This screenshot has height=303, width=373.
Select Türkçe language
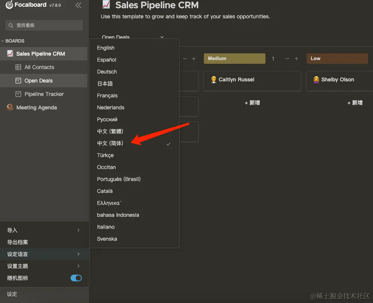134,155
